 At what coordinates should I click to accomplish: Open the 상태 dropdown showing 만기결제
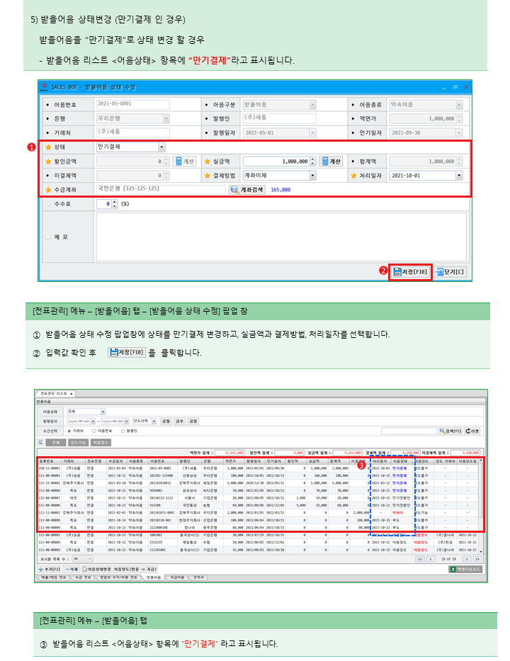[x=162, y=147]
